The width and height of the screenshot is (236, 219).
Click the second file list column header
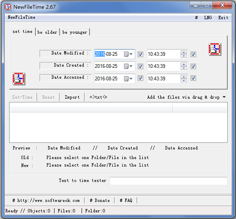coord(199,107)
